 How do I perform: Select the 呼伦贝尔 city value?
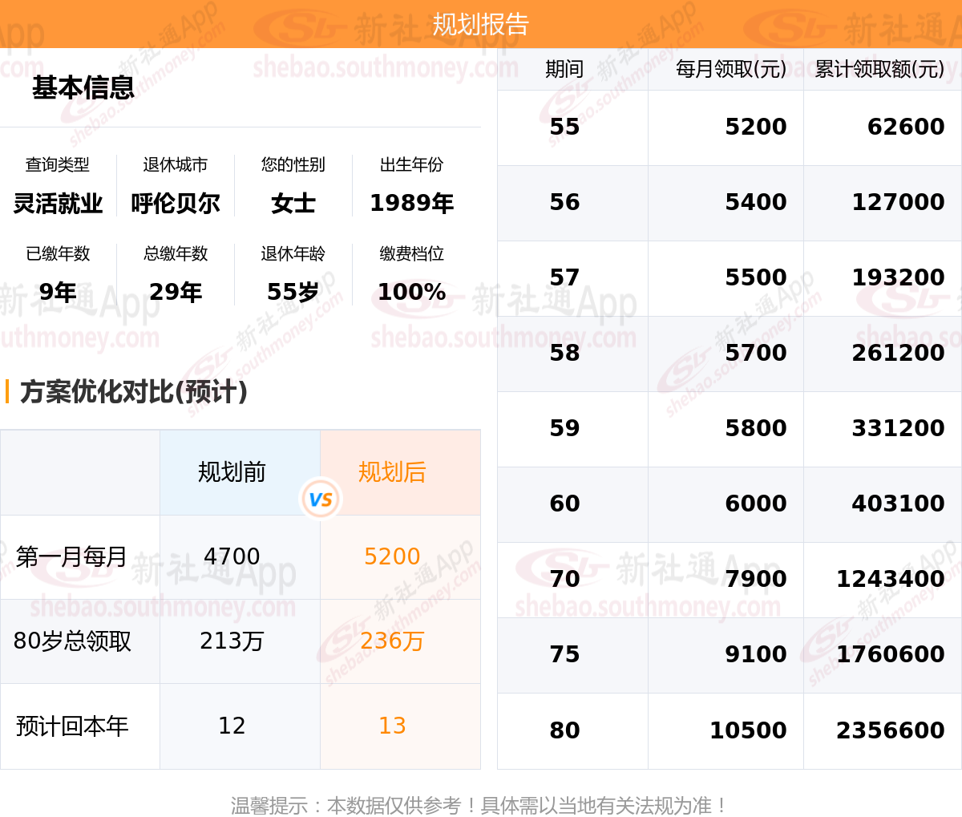pyautogui.click(x=176, y=204)
